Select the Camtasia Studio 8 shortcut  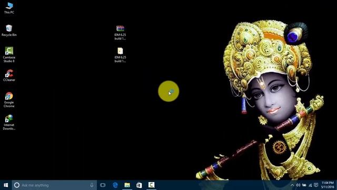(x=9, y=55)
